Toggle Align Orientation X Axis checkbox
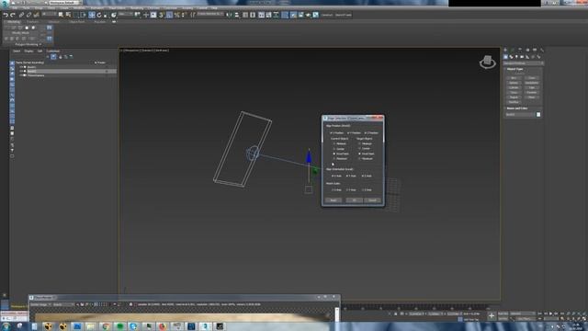Screen dimensions: 588x331 [336, 176]
